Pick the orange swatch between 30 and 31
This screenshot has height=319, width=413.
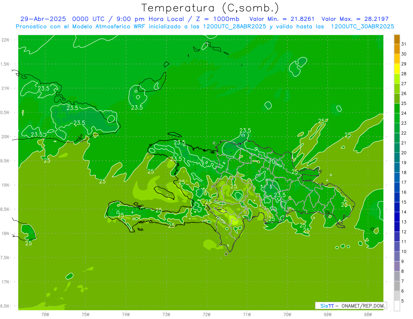397,49
